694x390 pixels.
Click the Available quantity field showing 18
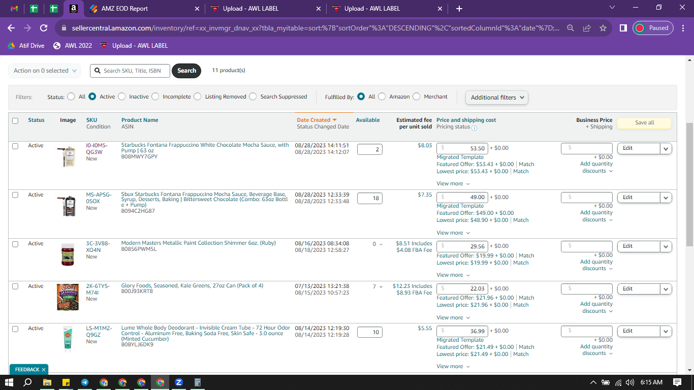coord(370,198)
